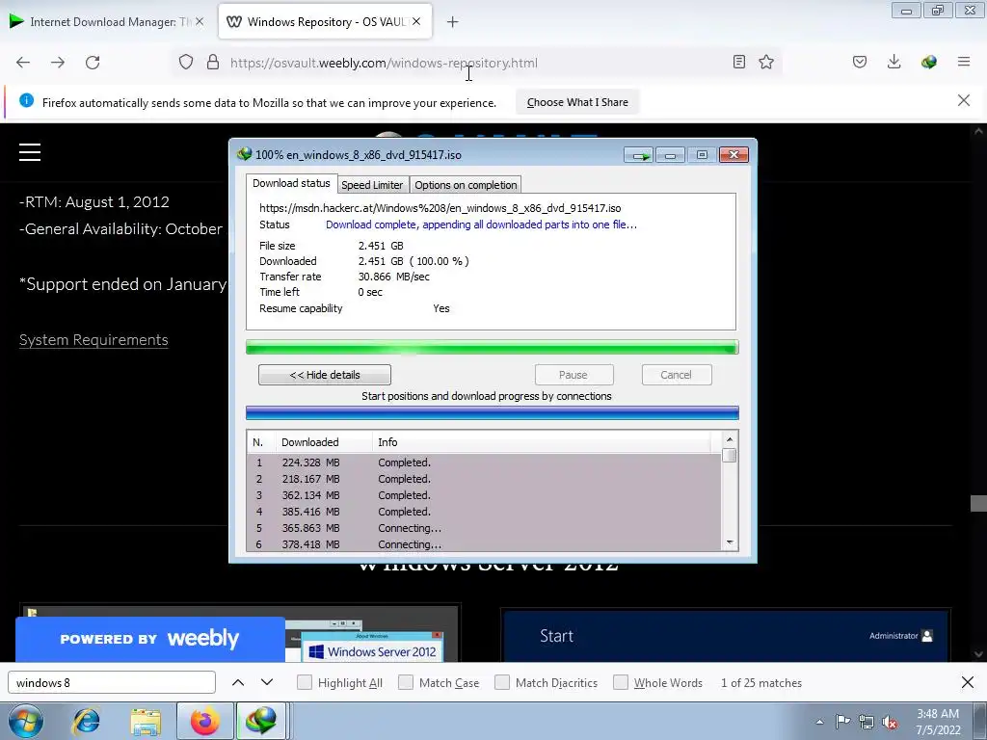Click the blue connections progress bar

pyautogui.click(x=492, y=412)
